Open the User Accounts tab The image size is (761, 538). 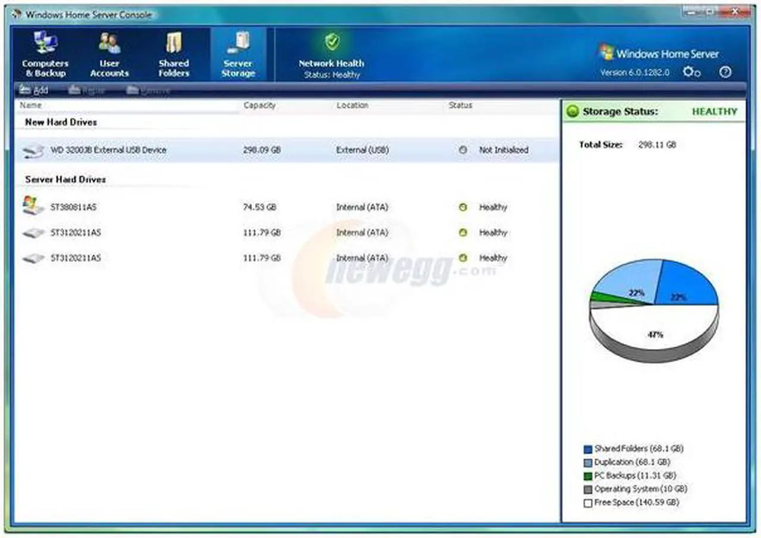tap(109, 54)
